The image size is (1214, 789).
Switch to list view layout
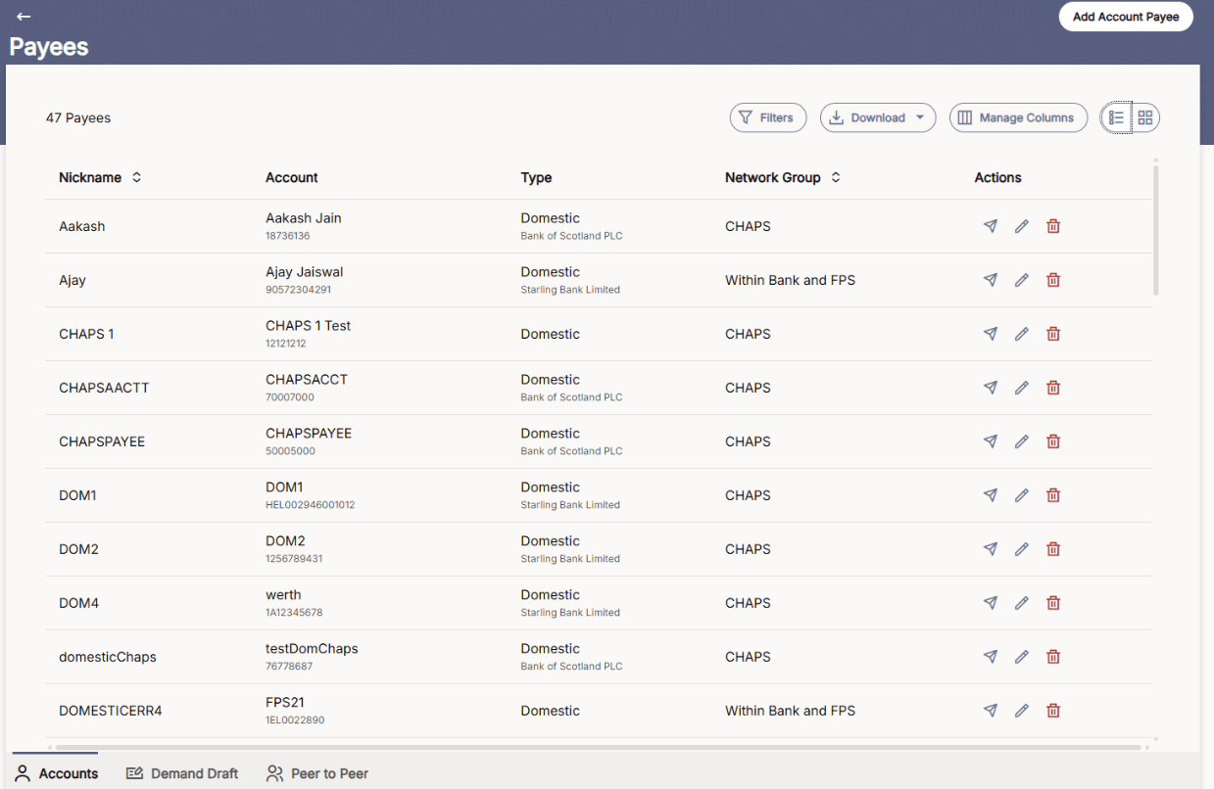tap(1116, 117)
